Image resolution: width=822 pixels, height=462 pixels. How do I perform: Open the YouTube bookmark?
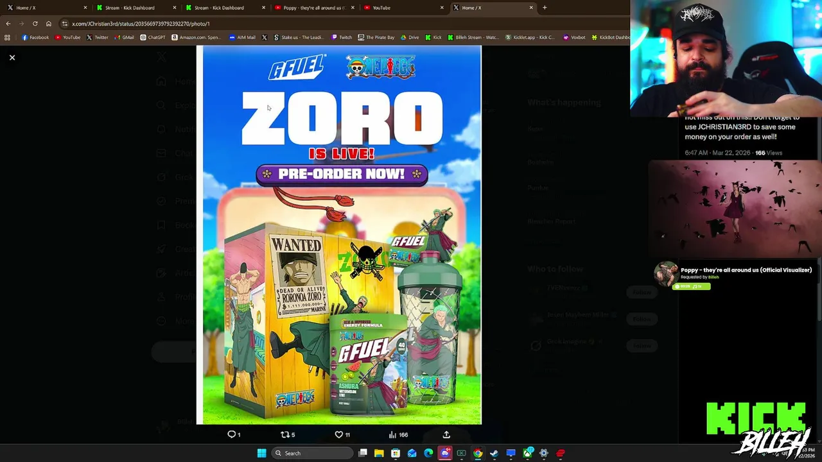(67, 37)
